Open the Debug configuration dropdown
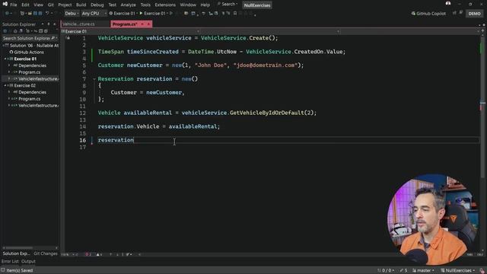The height and width of the screenshot is (274, 487). click(x=72, y=14)
